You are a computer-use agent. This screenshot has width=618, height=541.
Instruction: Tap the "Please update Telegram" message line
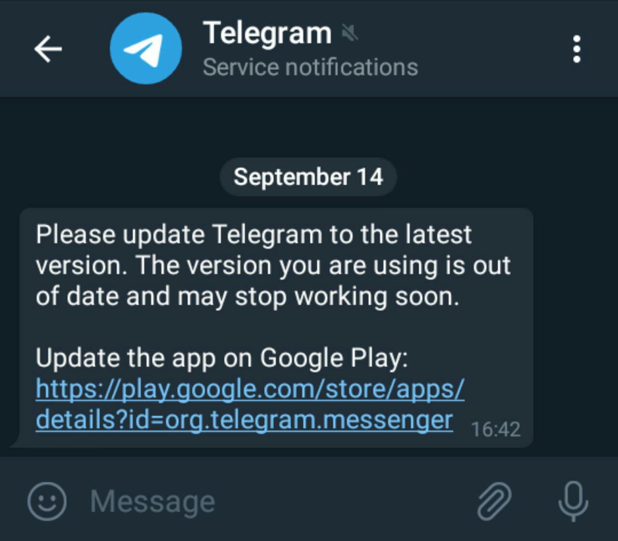pos(253,235)
